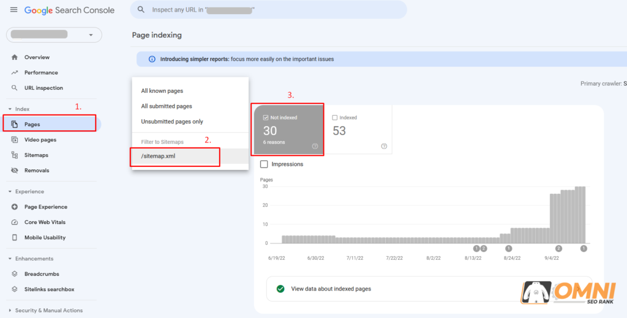The width and height of the screenshot is (627, 318).
Task: Click the Mobile Usability phone icon
Action: [x=15, y=237]
